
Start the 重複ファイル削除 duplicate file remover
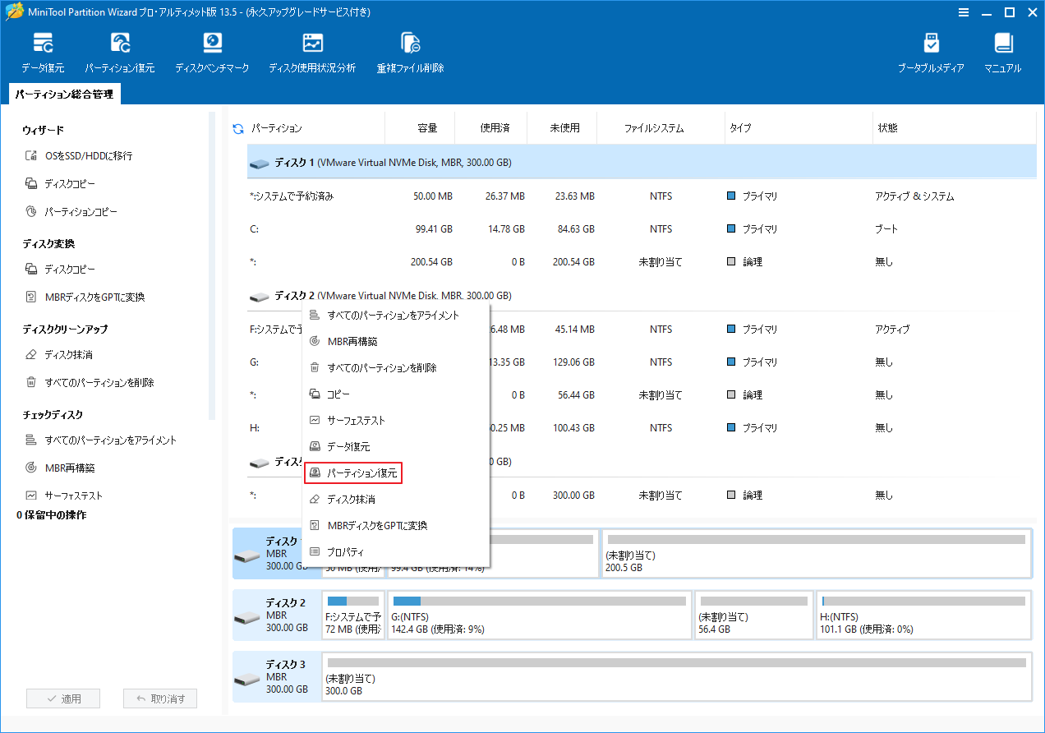tap(409, 49)
